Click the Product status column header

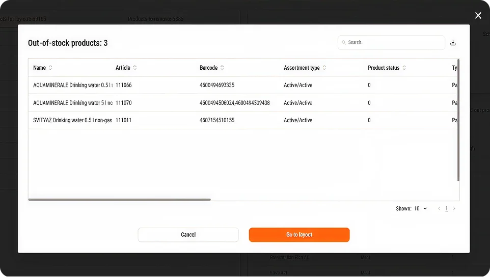[x=384, y=68]
